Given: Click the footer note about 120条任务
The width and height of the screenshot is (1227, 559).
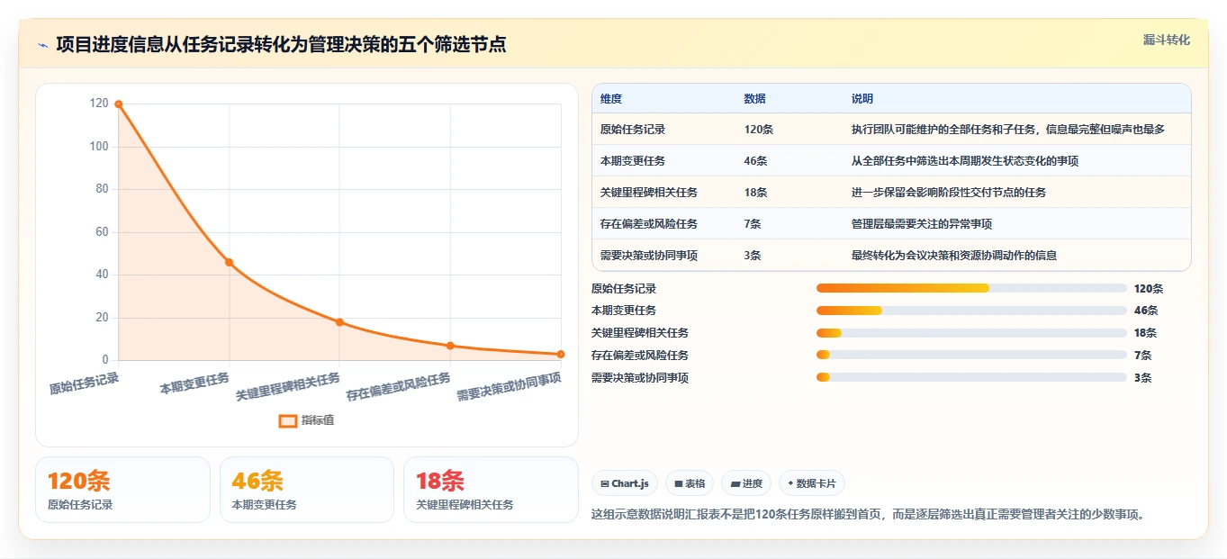Looking at the screenshot, I should pos(868,515).
